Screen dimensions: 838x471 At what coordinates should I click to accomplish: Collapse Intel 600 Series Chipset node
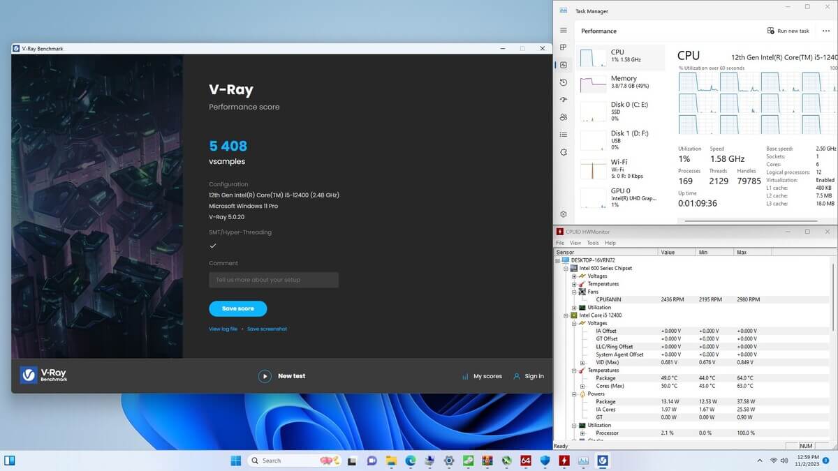coord(566,268)
